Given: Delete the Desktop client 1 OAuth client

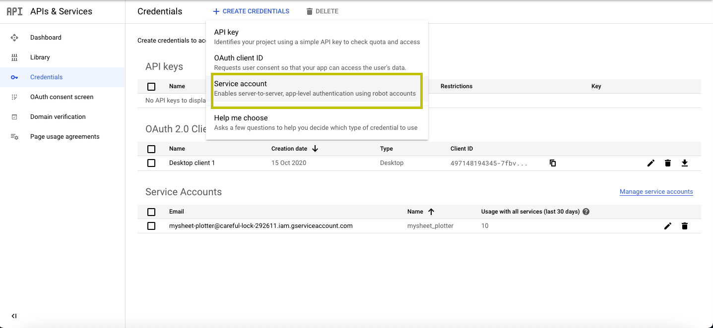Looking at the screenshot, I should pos(668,163).
